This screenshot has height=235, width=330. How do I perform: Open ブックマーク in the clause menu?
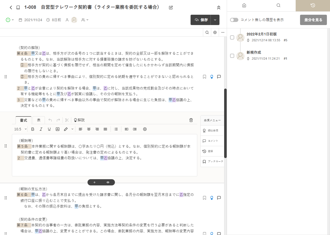[212, 162]
